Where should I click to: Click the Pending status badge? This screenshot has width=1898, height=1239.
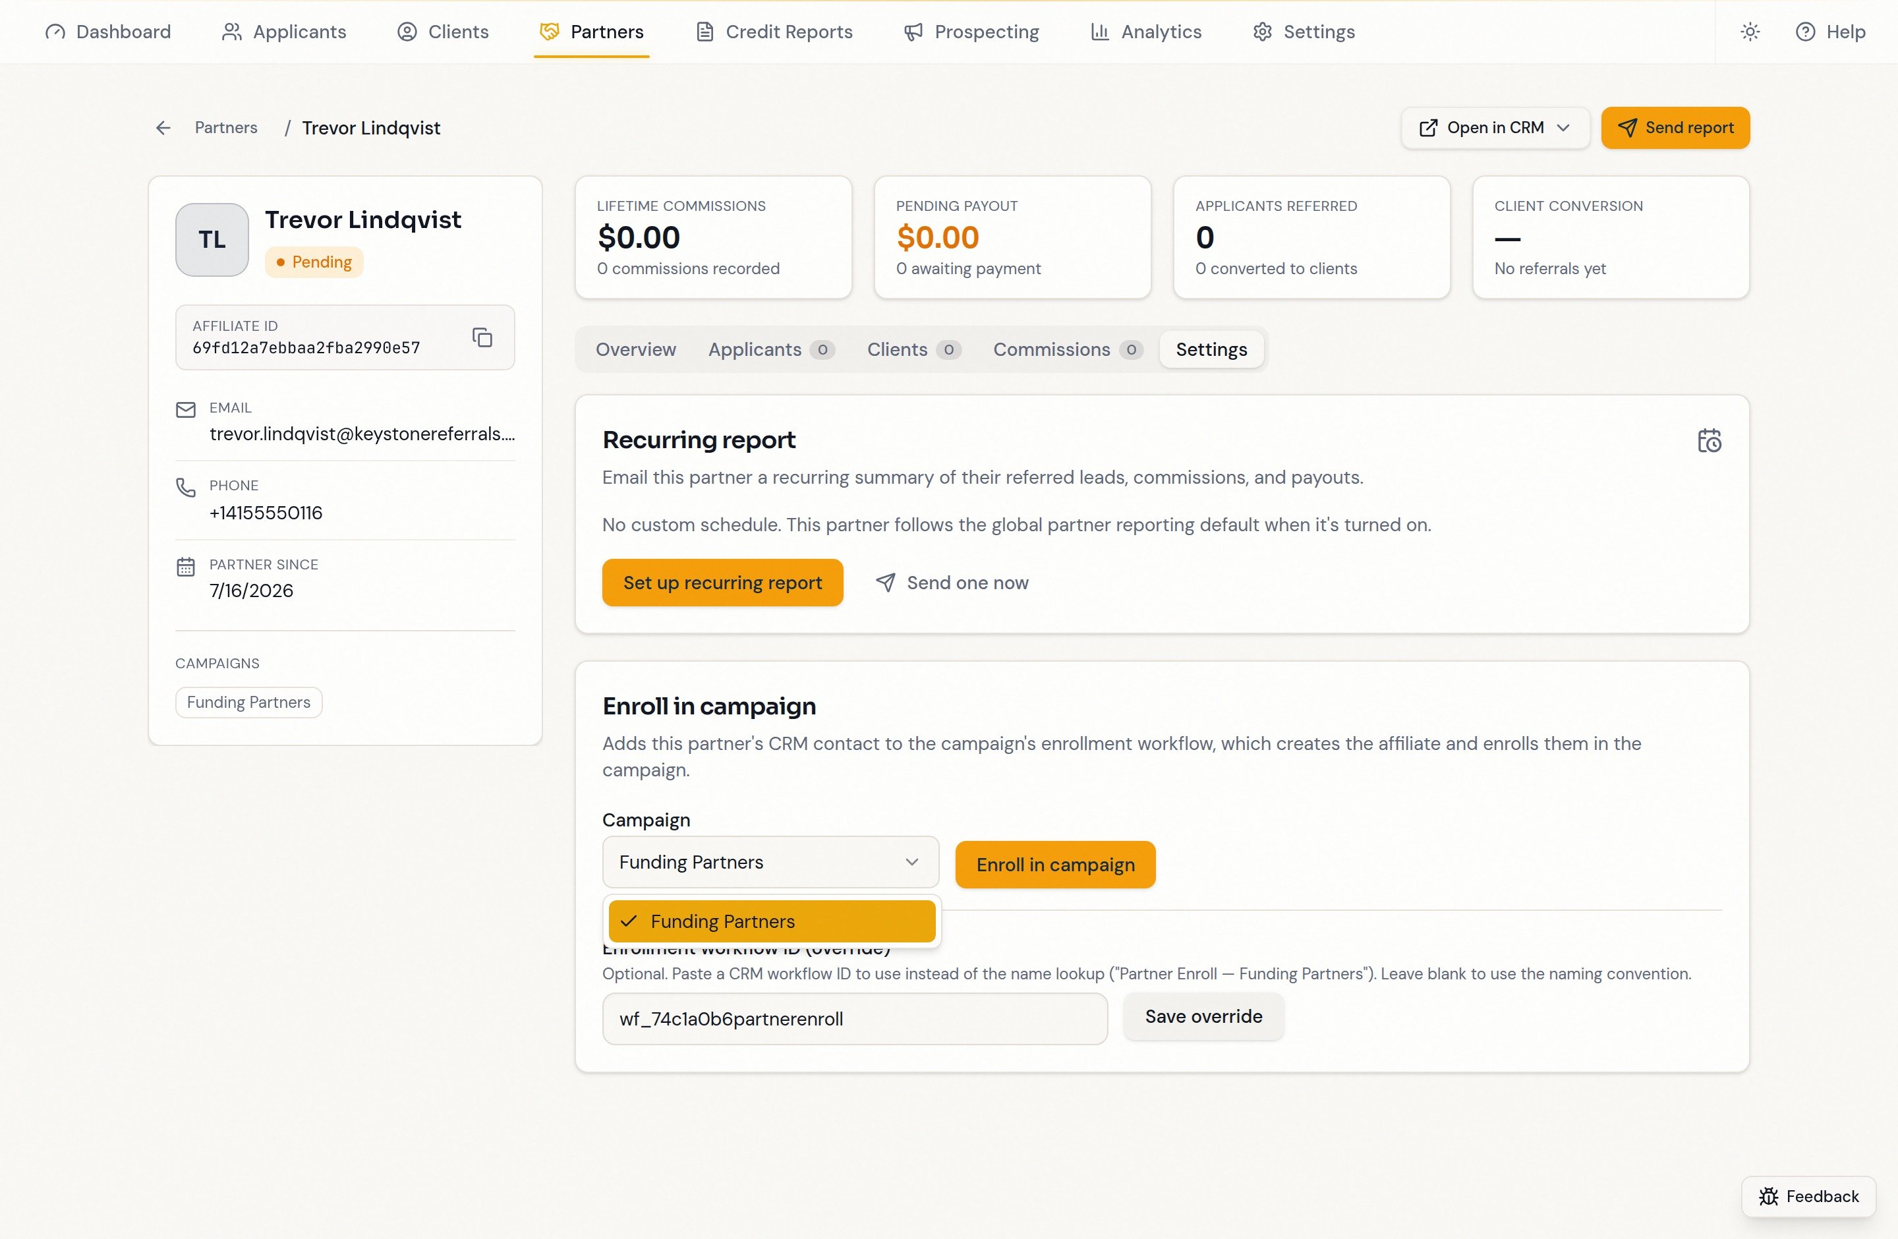tap(314, 262)
